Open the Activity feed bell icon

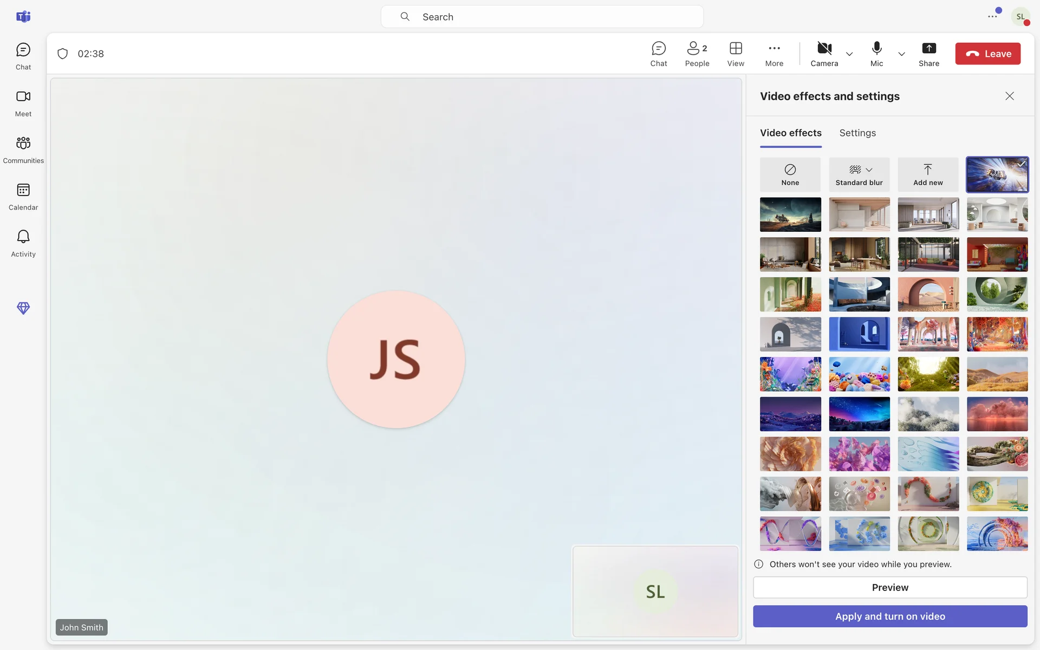(23, 243)
